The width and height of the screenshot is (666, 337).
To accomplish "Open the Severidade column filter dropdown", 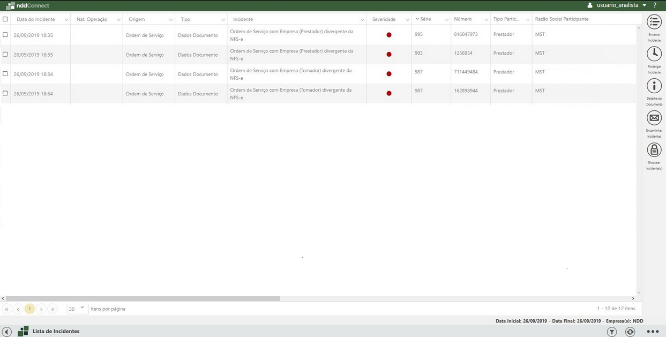I will [x=407, y=19].
